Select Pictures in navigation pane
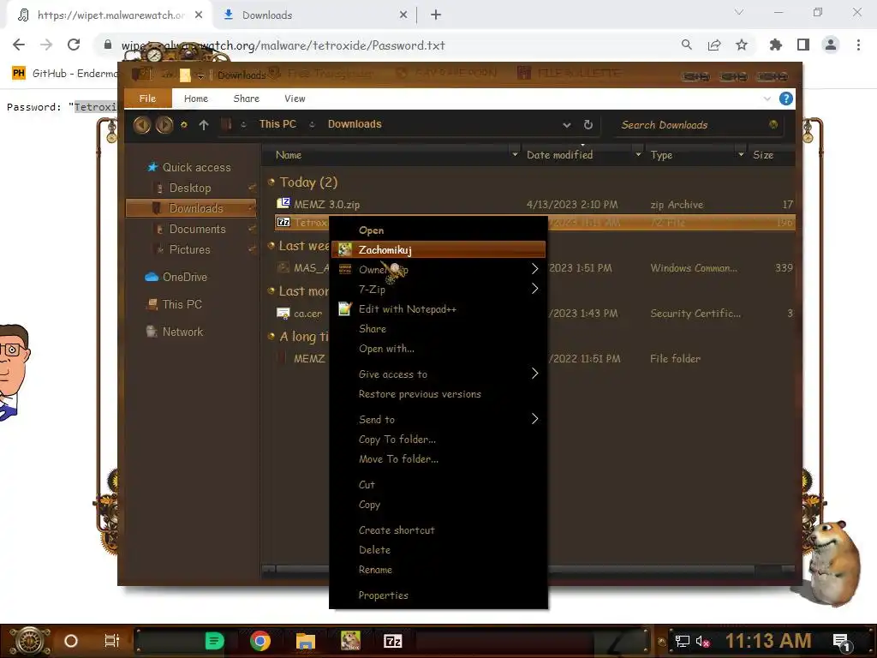Viewport: 877px width, 658px height. 189,249
